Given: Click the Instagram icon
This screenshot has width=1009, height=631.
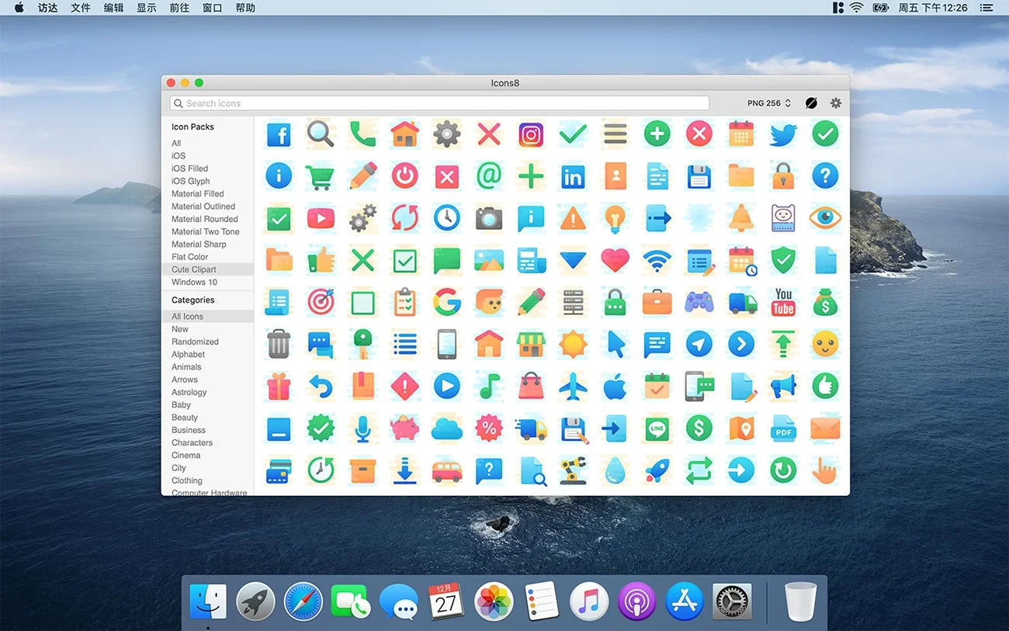Looking at the screenshot, I should click(x=531, y=133).
